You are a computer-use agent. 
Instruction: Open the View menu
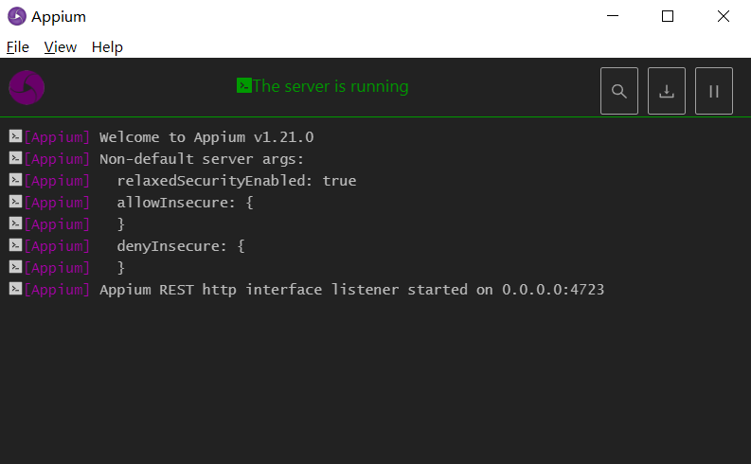click(x=61, y=47)
